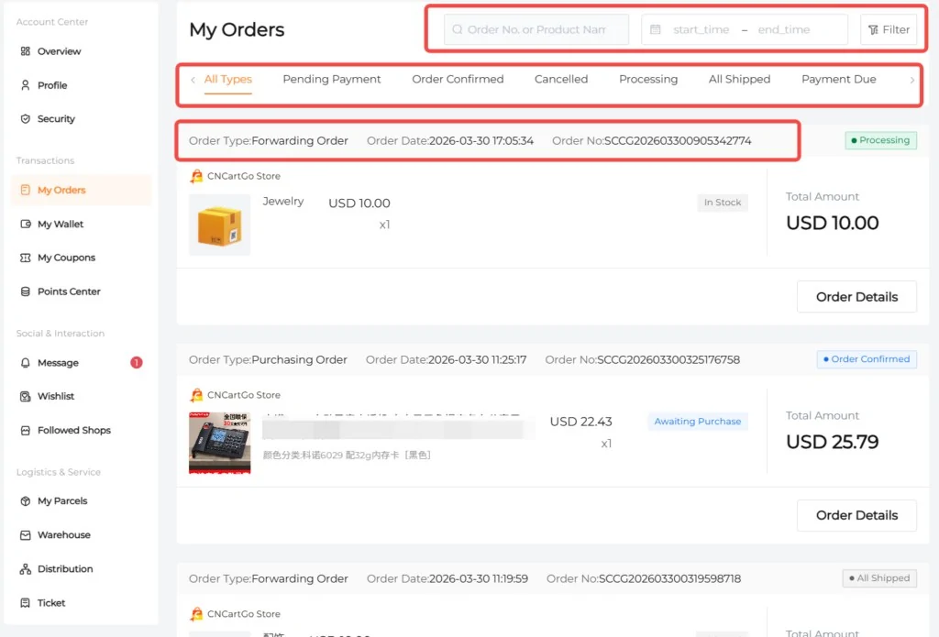Click the Message bell icon
The height and width of the screenshot is (637, 939).
pyautogui.click(x=25, y=363)
